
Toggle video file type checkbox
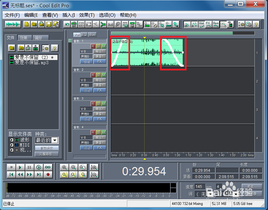[12, 150]
